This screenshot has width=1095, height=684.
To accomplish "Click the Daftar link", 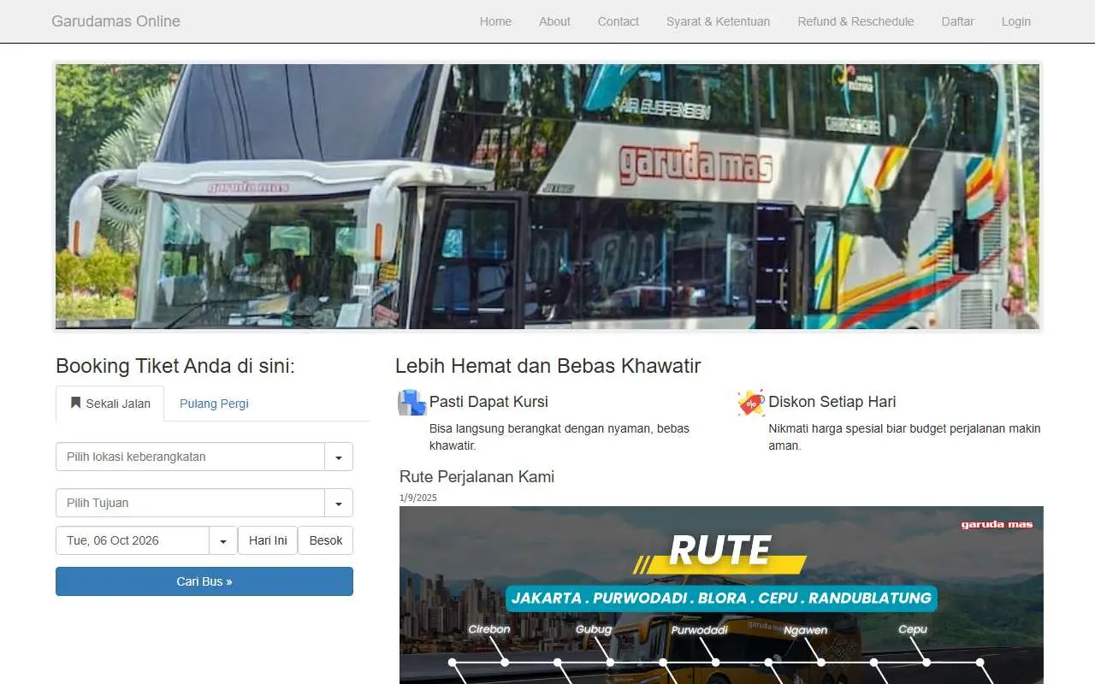I will (957, 21).
